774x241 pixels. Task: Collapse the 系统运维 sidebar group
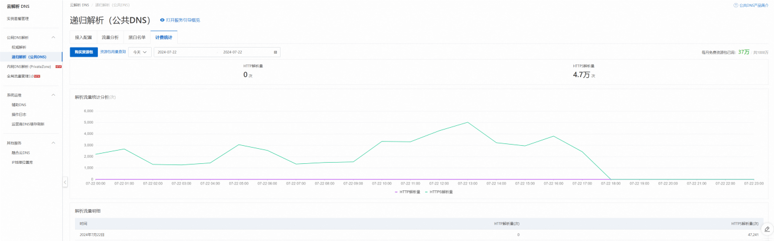point(53,95)
